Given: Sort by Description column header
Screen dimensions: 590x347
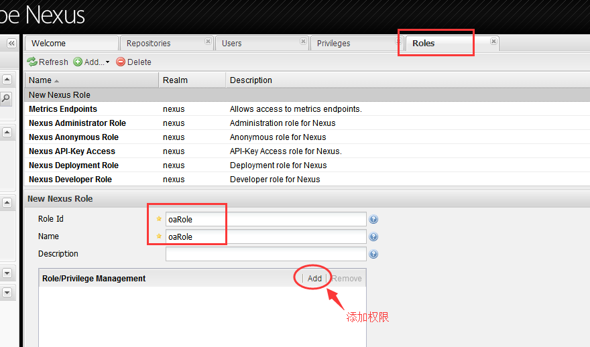Looking at the screenshot, I should [x=408, y=80].
